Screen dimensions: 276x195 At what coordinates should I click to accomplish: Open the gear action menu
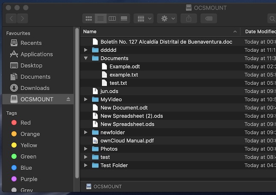[167, 18]
